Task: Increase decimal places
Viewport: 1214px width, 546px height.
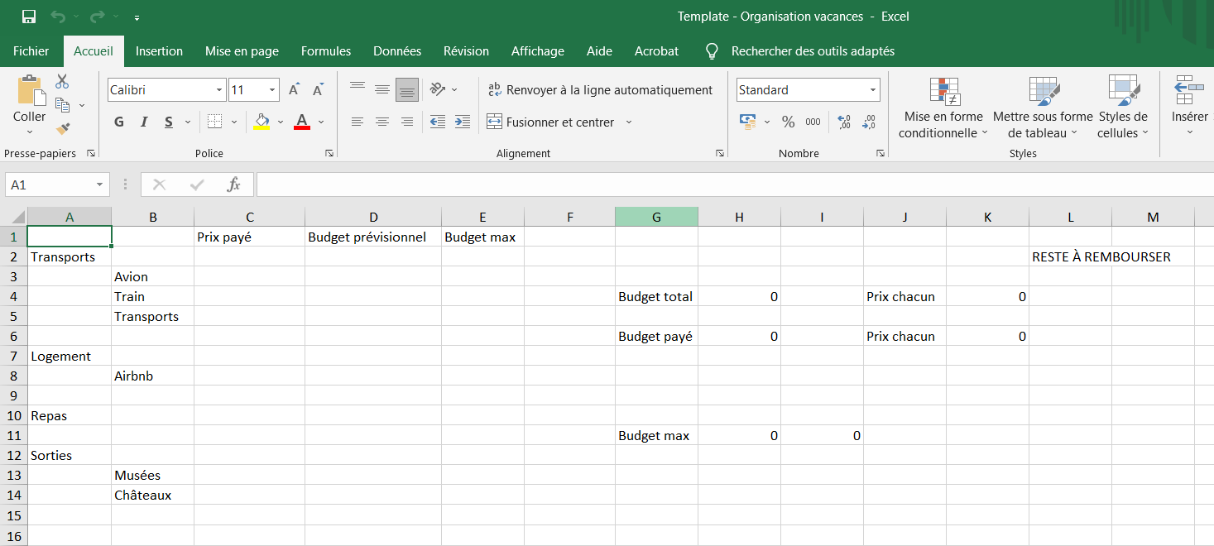Action: pos(843,122)
